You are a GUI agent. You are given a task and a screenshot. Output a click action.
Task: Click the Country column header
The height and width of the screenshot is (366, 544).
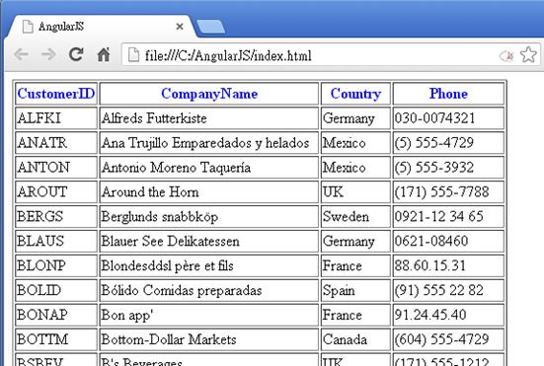(355, 94)
